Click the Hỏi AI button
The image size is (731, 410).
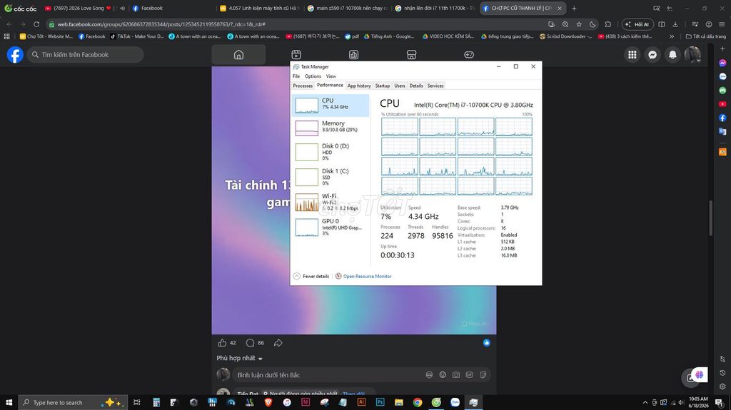[637, 24]
